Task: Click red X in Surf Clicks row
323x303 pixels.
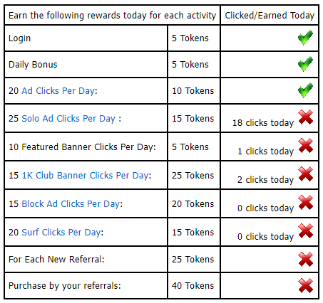Action: [306, 230]
